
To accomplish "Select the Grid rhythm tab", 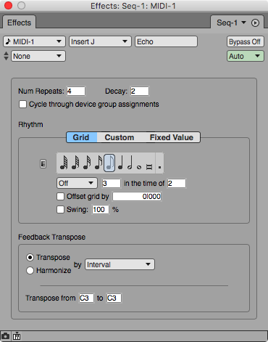I will click(x=81, y=137).
